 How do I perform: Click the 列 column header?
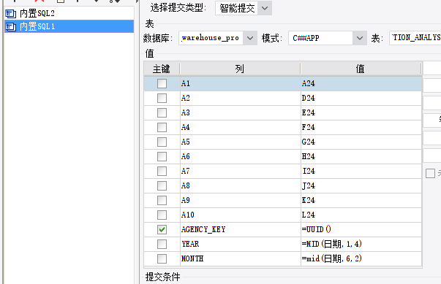(240, 69)
